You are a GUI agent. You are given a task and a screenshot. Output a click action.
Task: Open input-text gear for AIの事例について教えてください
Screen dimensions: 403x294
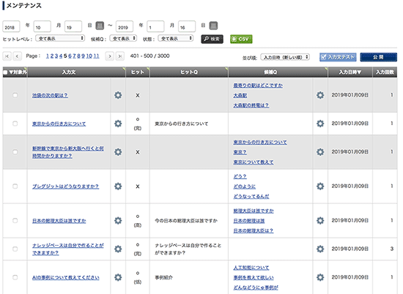point(118,277)
